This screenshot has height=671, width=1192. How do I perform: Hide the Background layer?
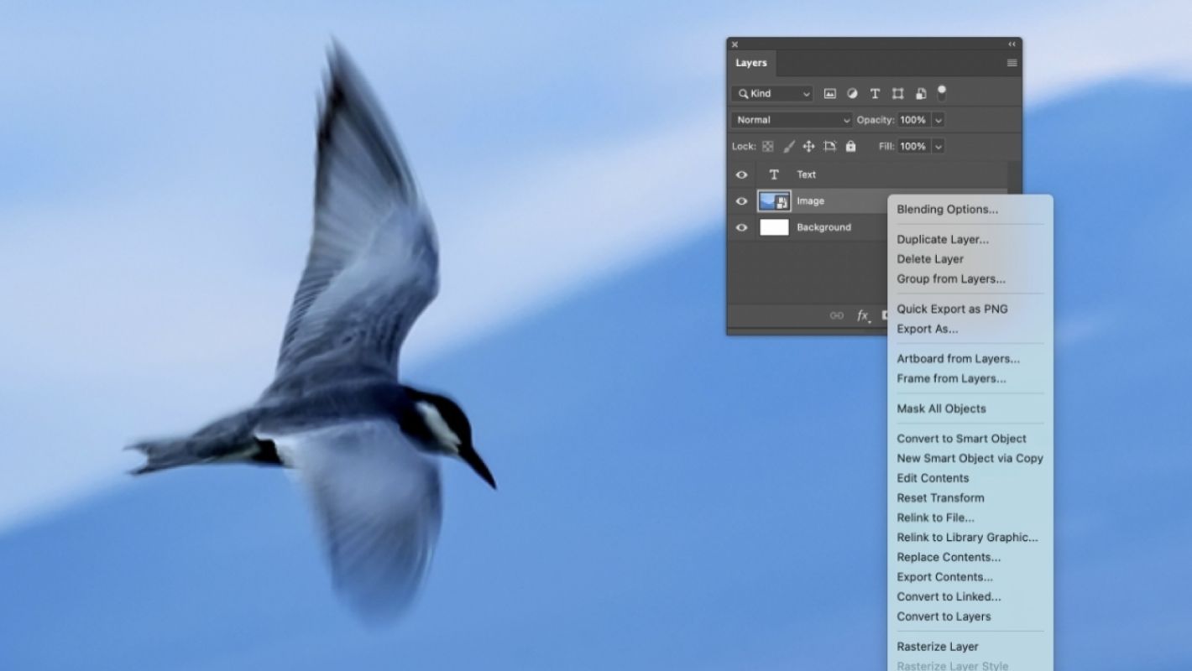pos(741,227)
